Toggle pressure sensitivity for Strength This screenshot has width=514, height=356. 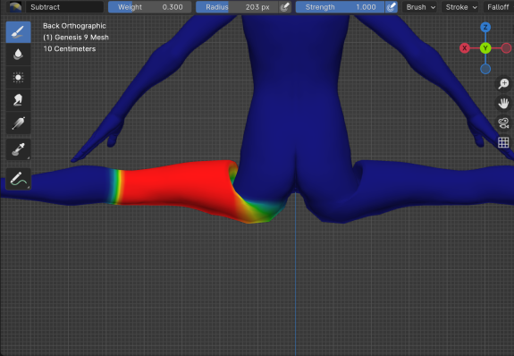pyautogui.click(x=391, y=7)
